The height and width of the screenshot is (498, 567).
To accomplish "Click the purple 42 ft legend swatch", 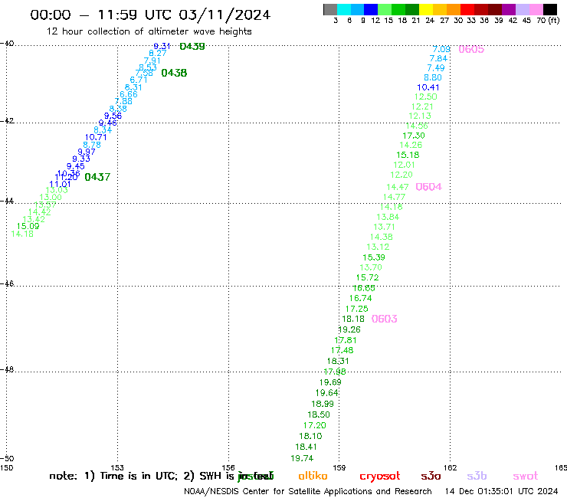I will 509,10.
